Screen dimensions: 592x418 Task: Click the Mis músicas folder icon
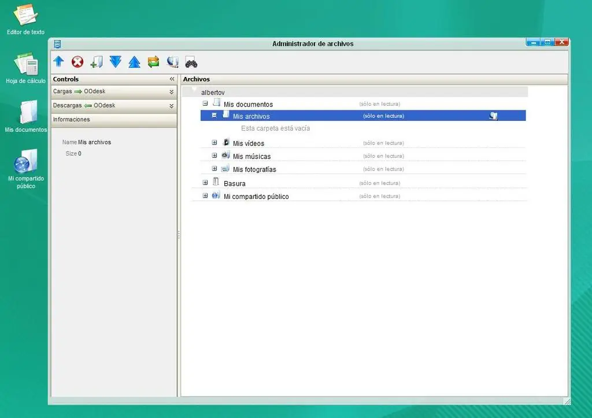click(226, 155)
